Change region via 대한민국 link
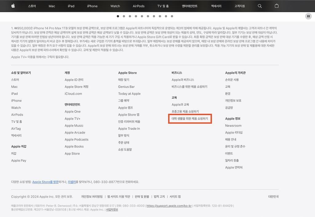The image size is (315, 217). click(273, 197)
